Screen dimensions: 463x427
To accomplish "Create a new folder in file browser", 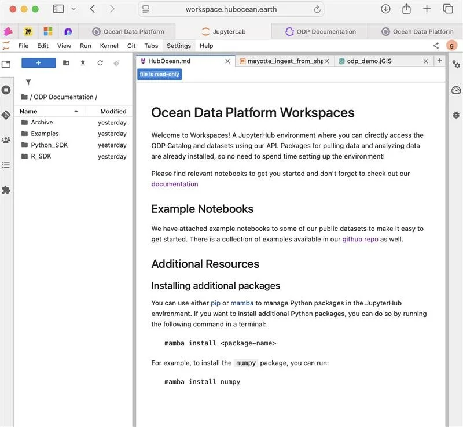I will (66, 63).
